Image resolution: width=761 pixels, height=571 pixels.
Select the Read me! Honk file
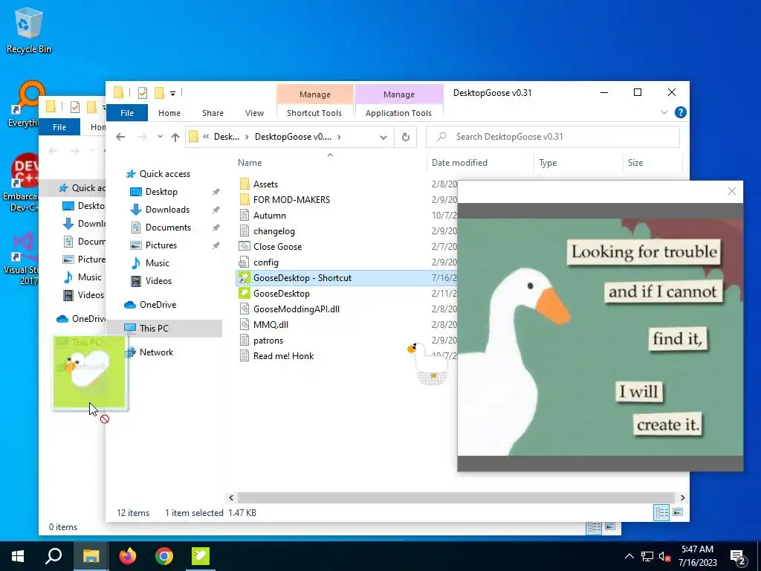pyautogui.click(x=283, y=356)
